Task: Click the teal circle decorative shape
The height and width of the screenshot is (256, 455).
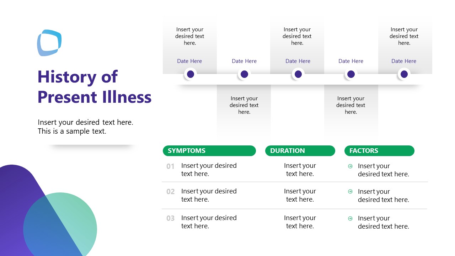Action: tap(78, 213)
